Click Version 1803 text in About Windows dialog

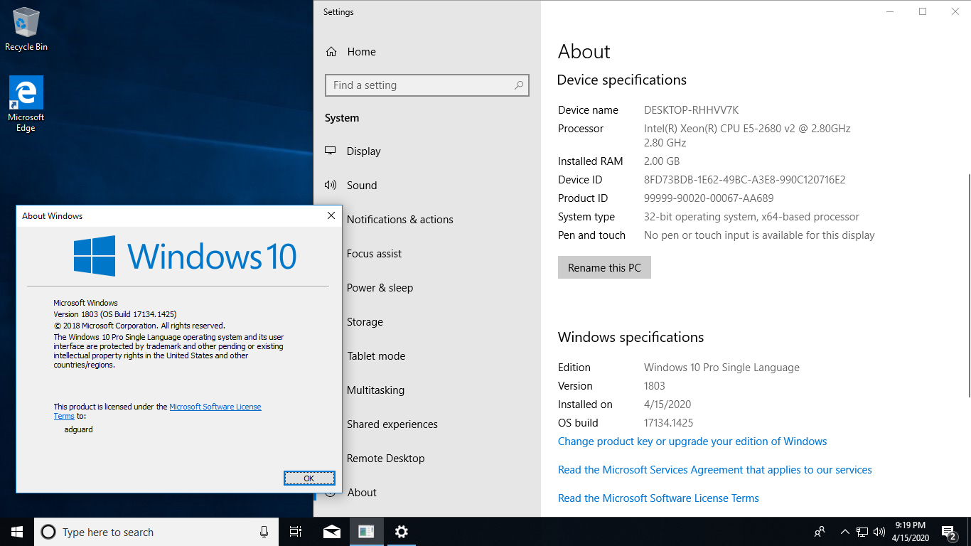115,314
